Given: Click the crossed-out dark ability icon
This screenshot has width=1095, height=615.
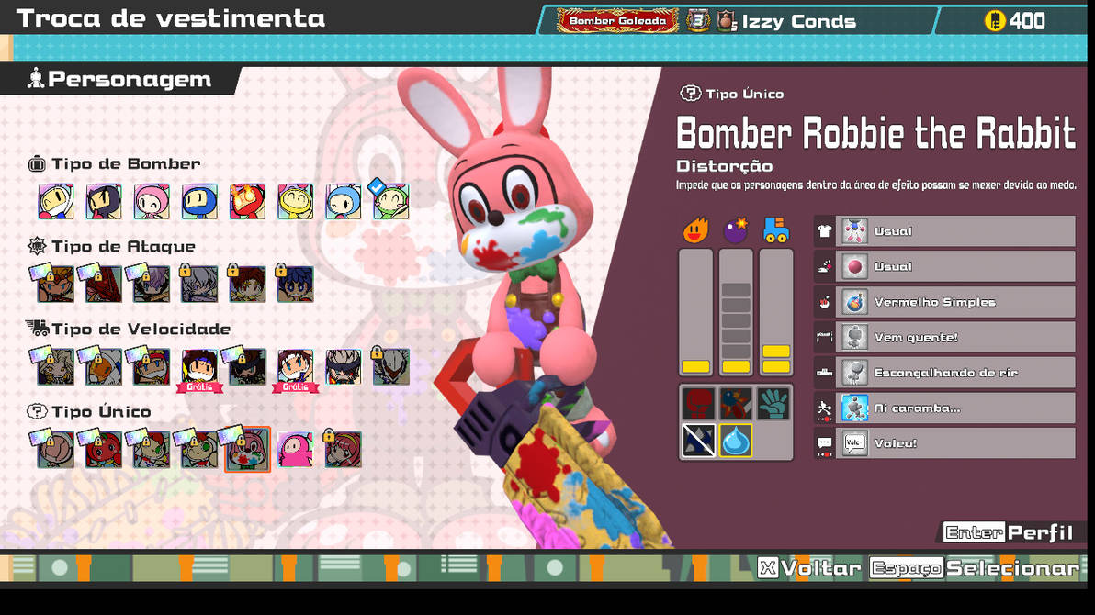Looking at the screenshot, I should point(699,441).
